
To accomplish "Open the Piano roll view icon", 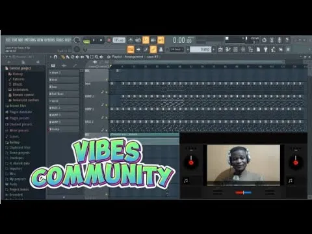I will point(228,49).
